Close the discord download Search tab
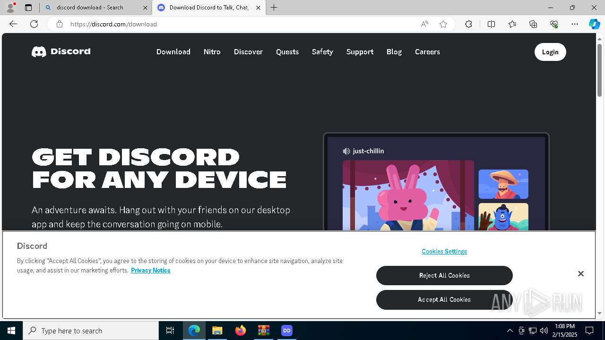 tap(145, 8)
